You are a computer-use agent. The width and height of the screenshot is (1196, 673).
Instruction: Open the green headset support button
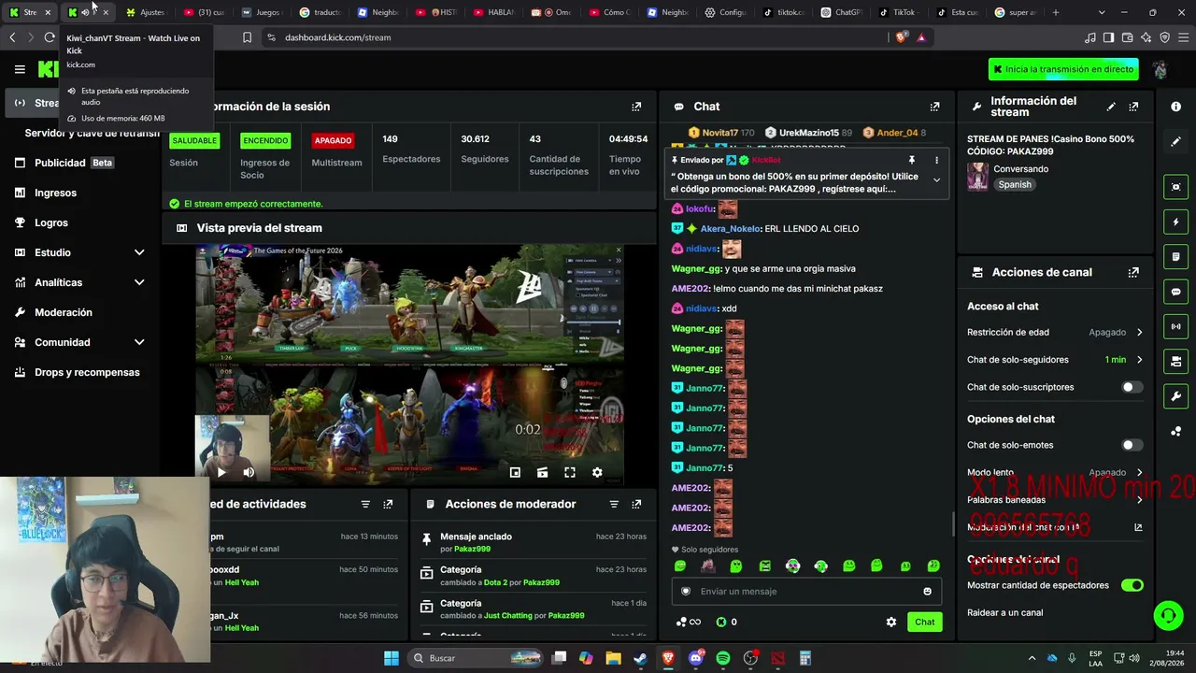(x=1168, y=615)
